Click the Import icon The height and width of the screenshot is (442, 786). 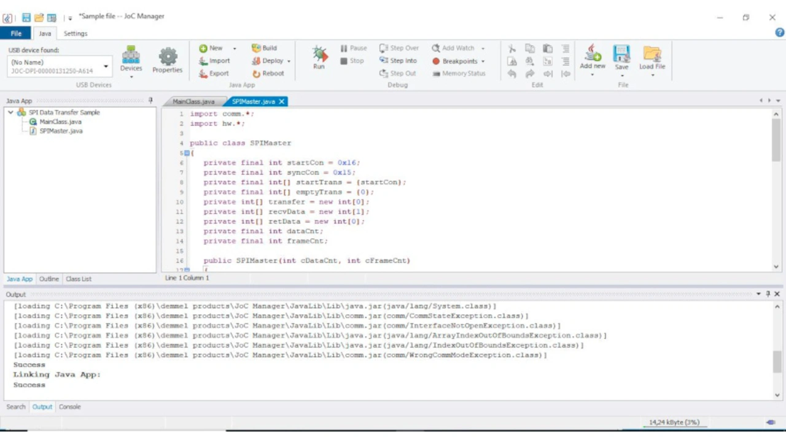(x=203, y=61)
